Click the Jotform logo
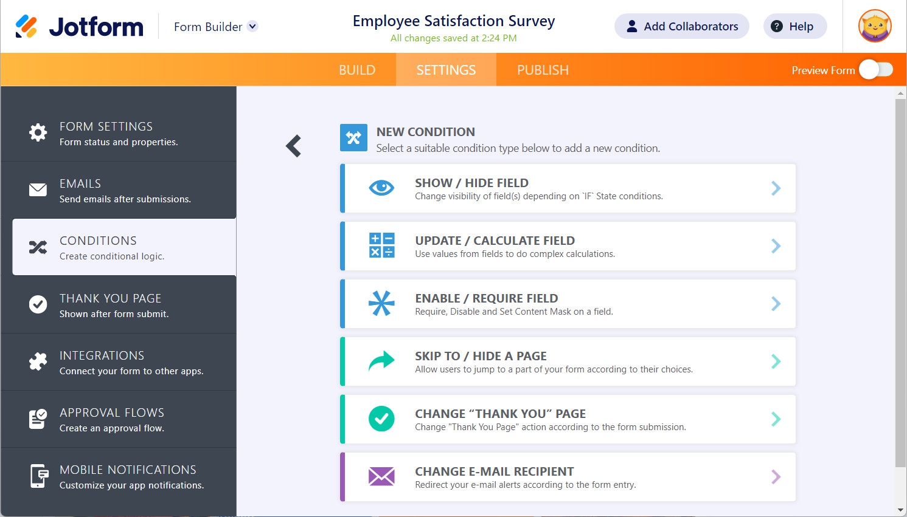 point(80,27)
